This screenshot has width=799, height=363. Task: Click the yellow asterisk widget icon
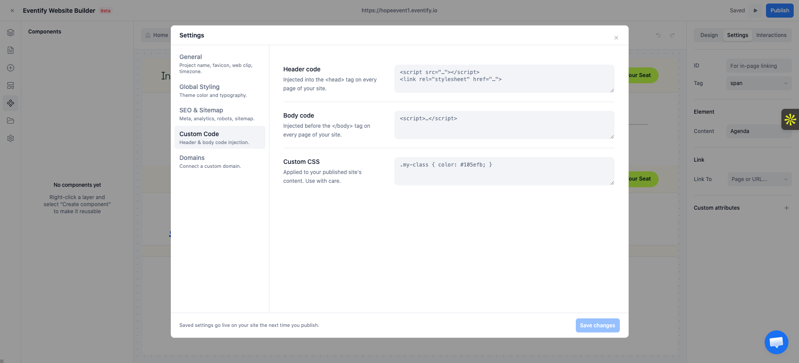coord(790,119)
